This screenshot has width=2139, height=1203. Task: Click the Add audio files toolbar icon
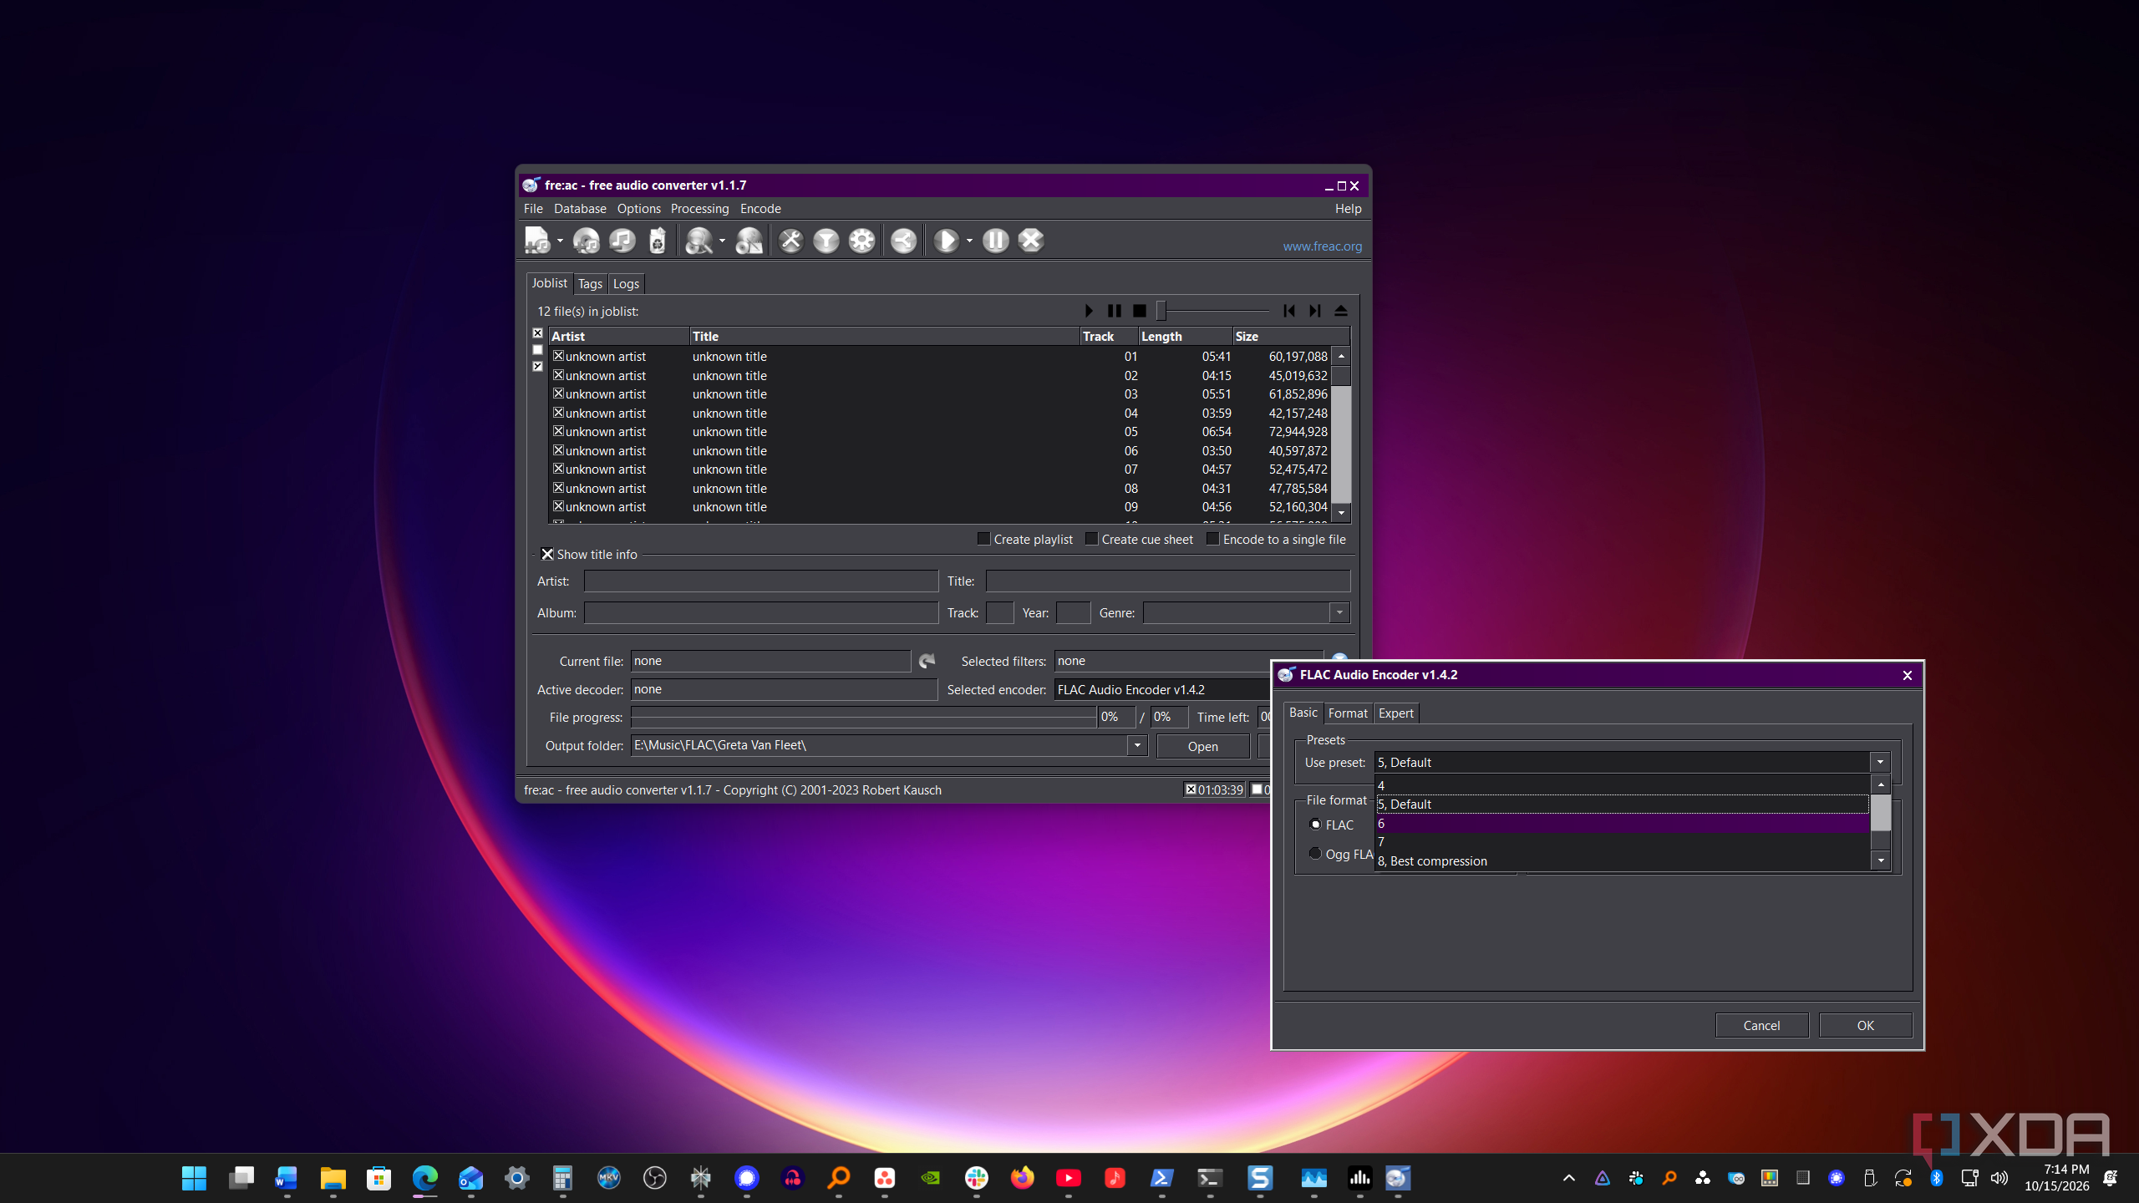tap(536, 241)
